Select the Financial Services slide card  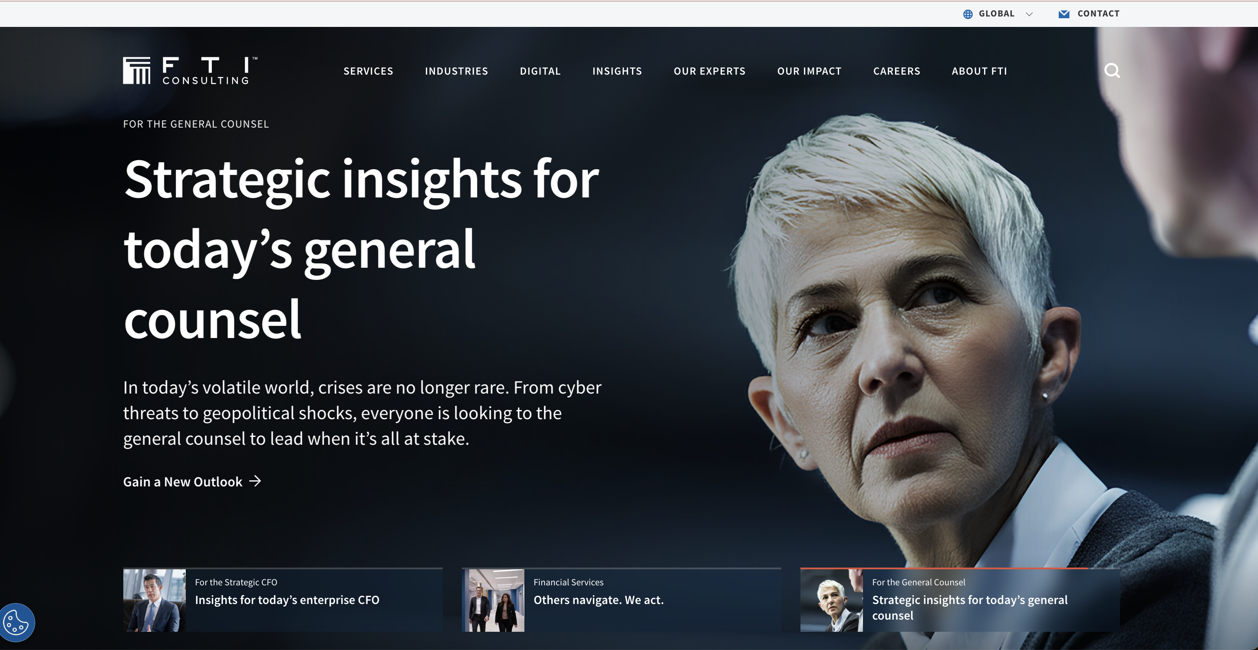tap(621, 600)
